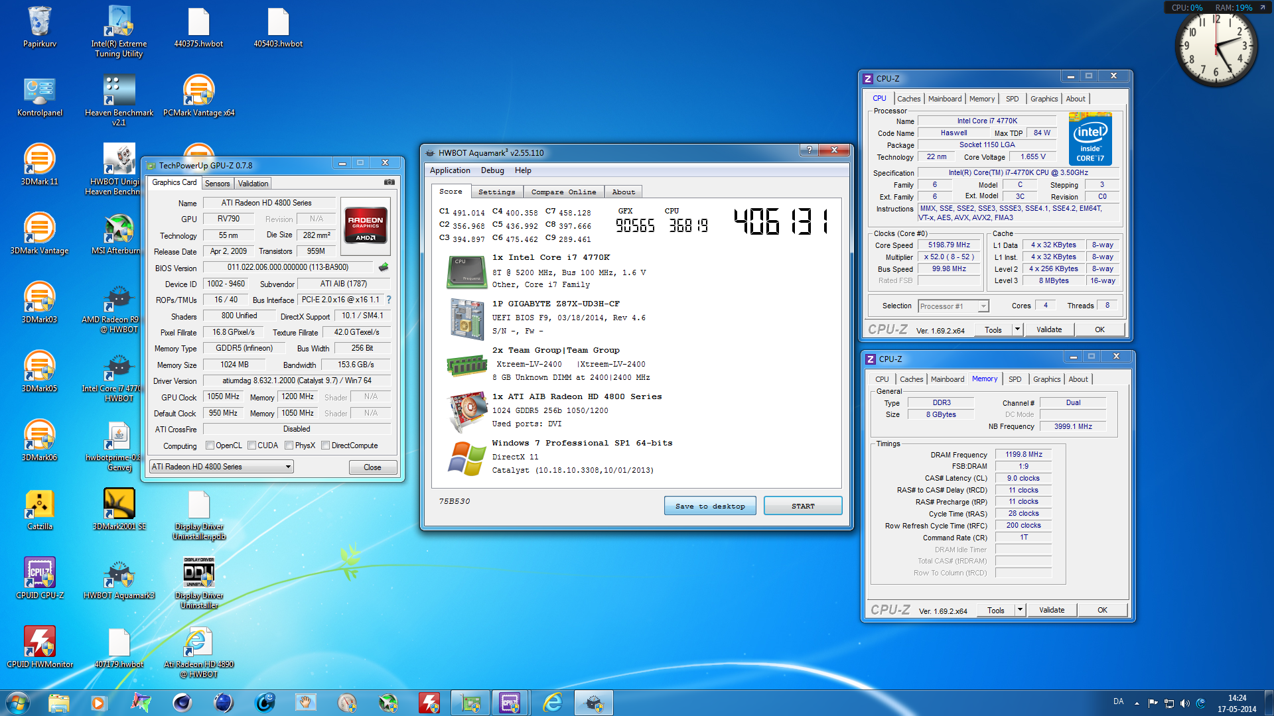Launch the 3DMark Vantage shortcut
Viewport: 1274px width, 716px height.
(40, 234)
